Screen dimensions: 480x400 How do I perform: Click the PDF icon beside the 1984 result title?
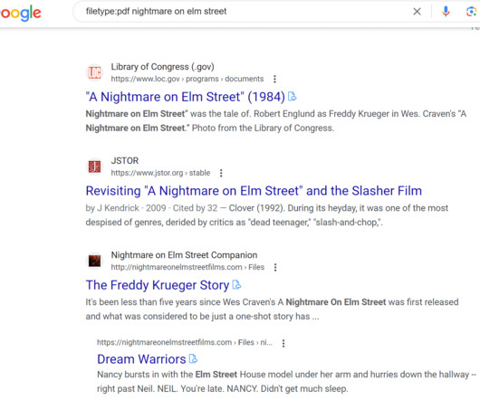(x=293, y=97)
